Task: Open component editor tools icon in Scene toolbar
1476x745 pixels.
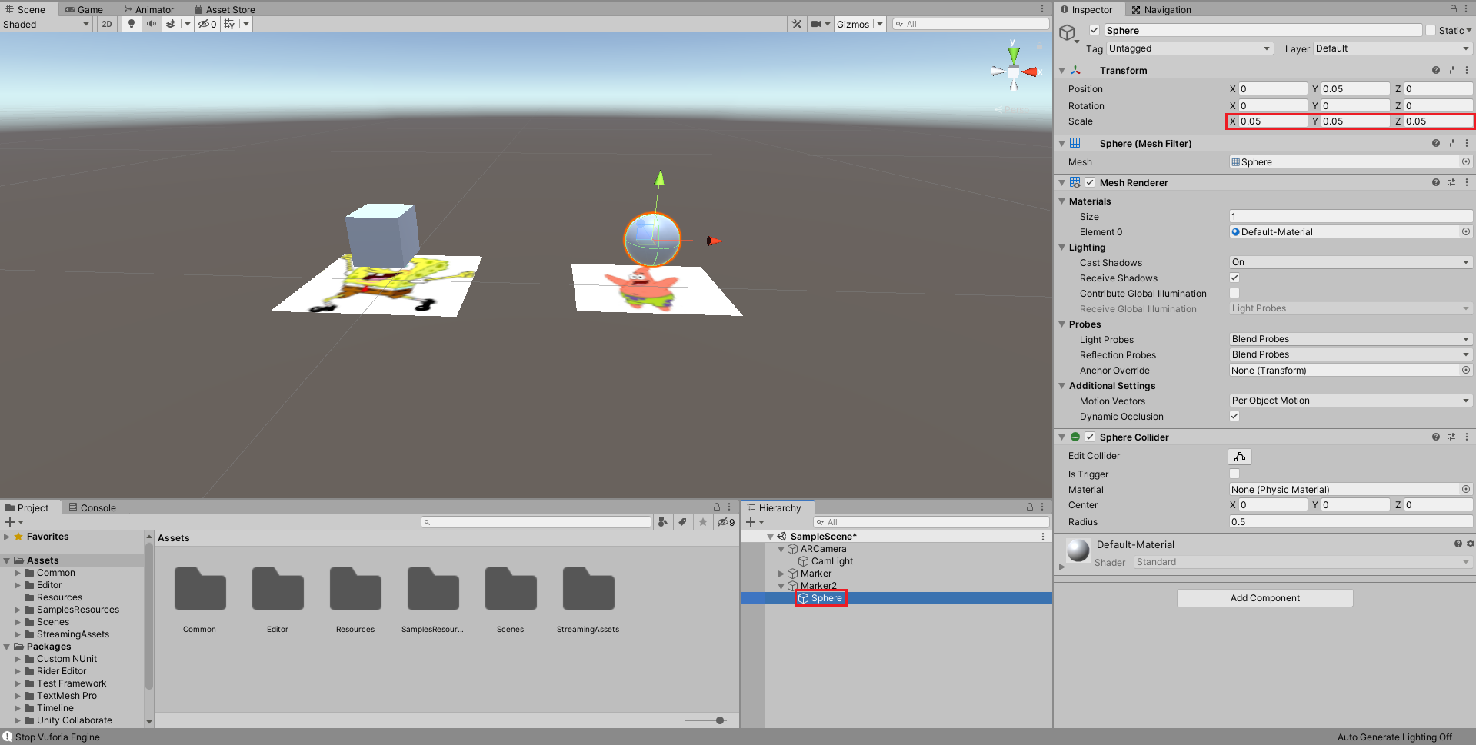Action: [x=797, y=24]
